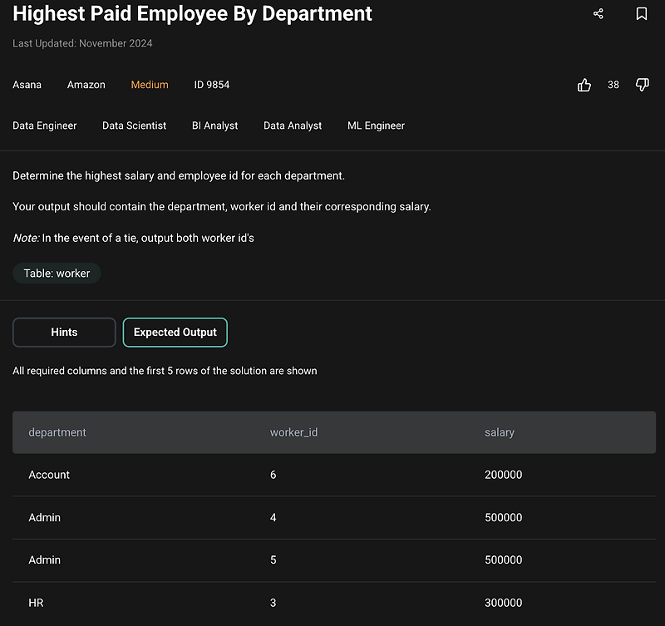The width and height of the screenshot is (665, 626).
Task: Select the Data Analyst role tag
Action: tap(292, 126)
